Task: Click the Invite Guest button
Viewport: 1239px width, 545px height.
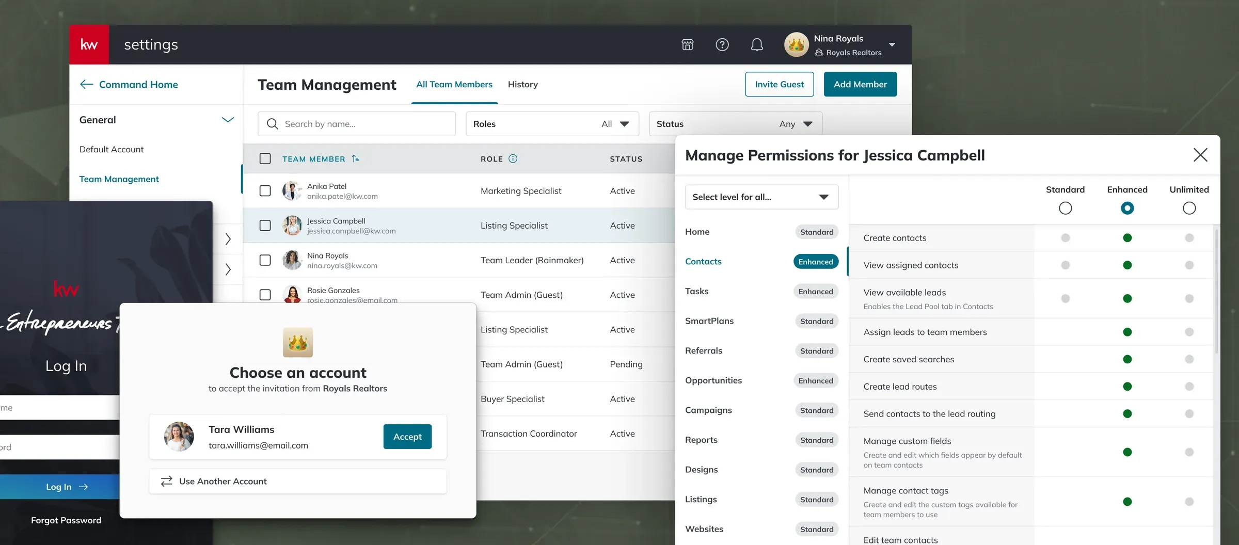Action: 779,84
